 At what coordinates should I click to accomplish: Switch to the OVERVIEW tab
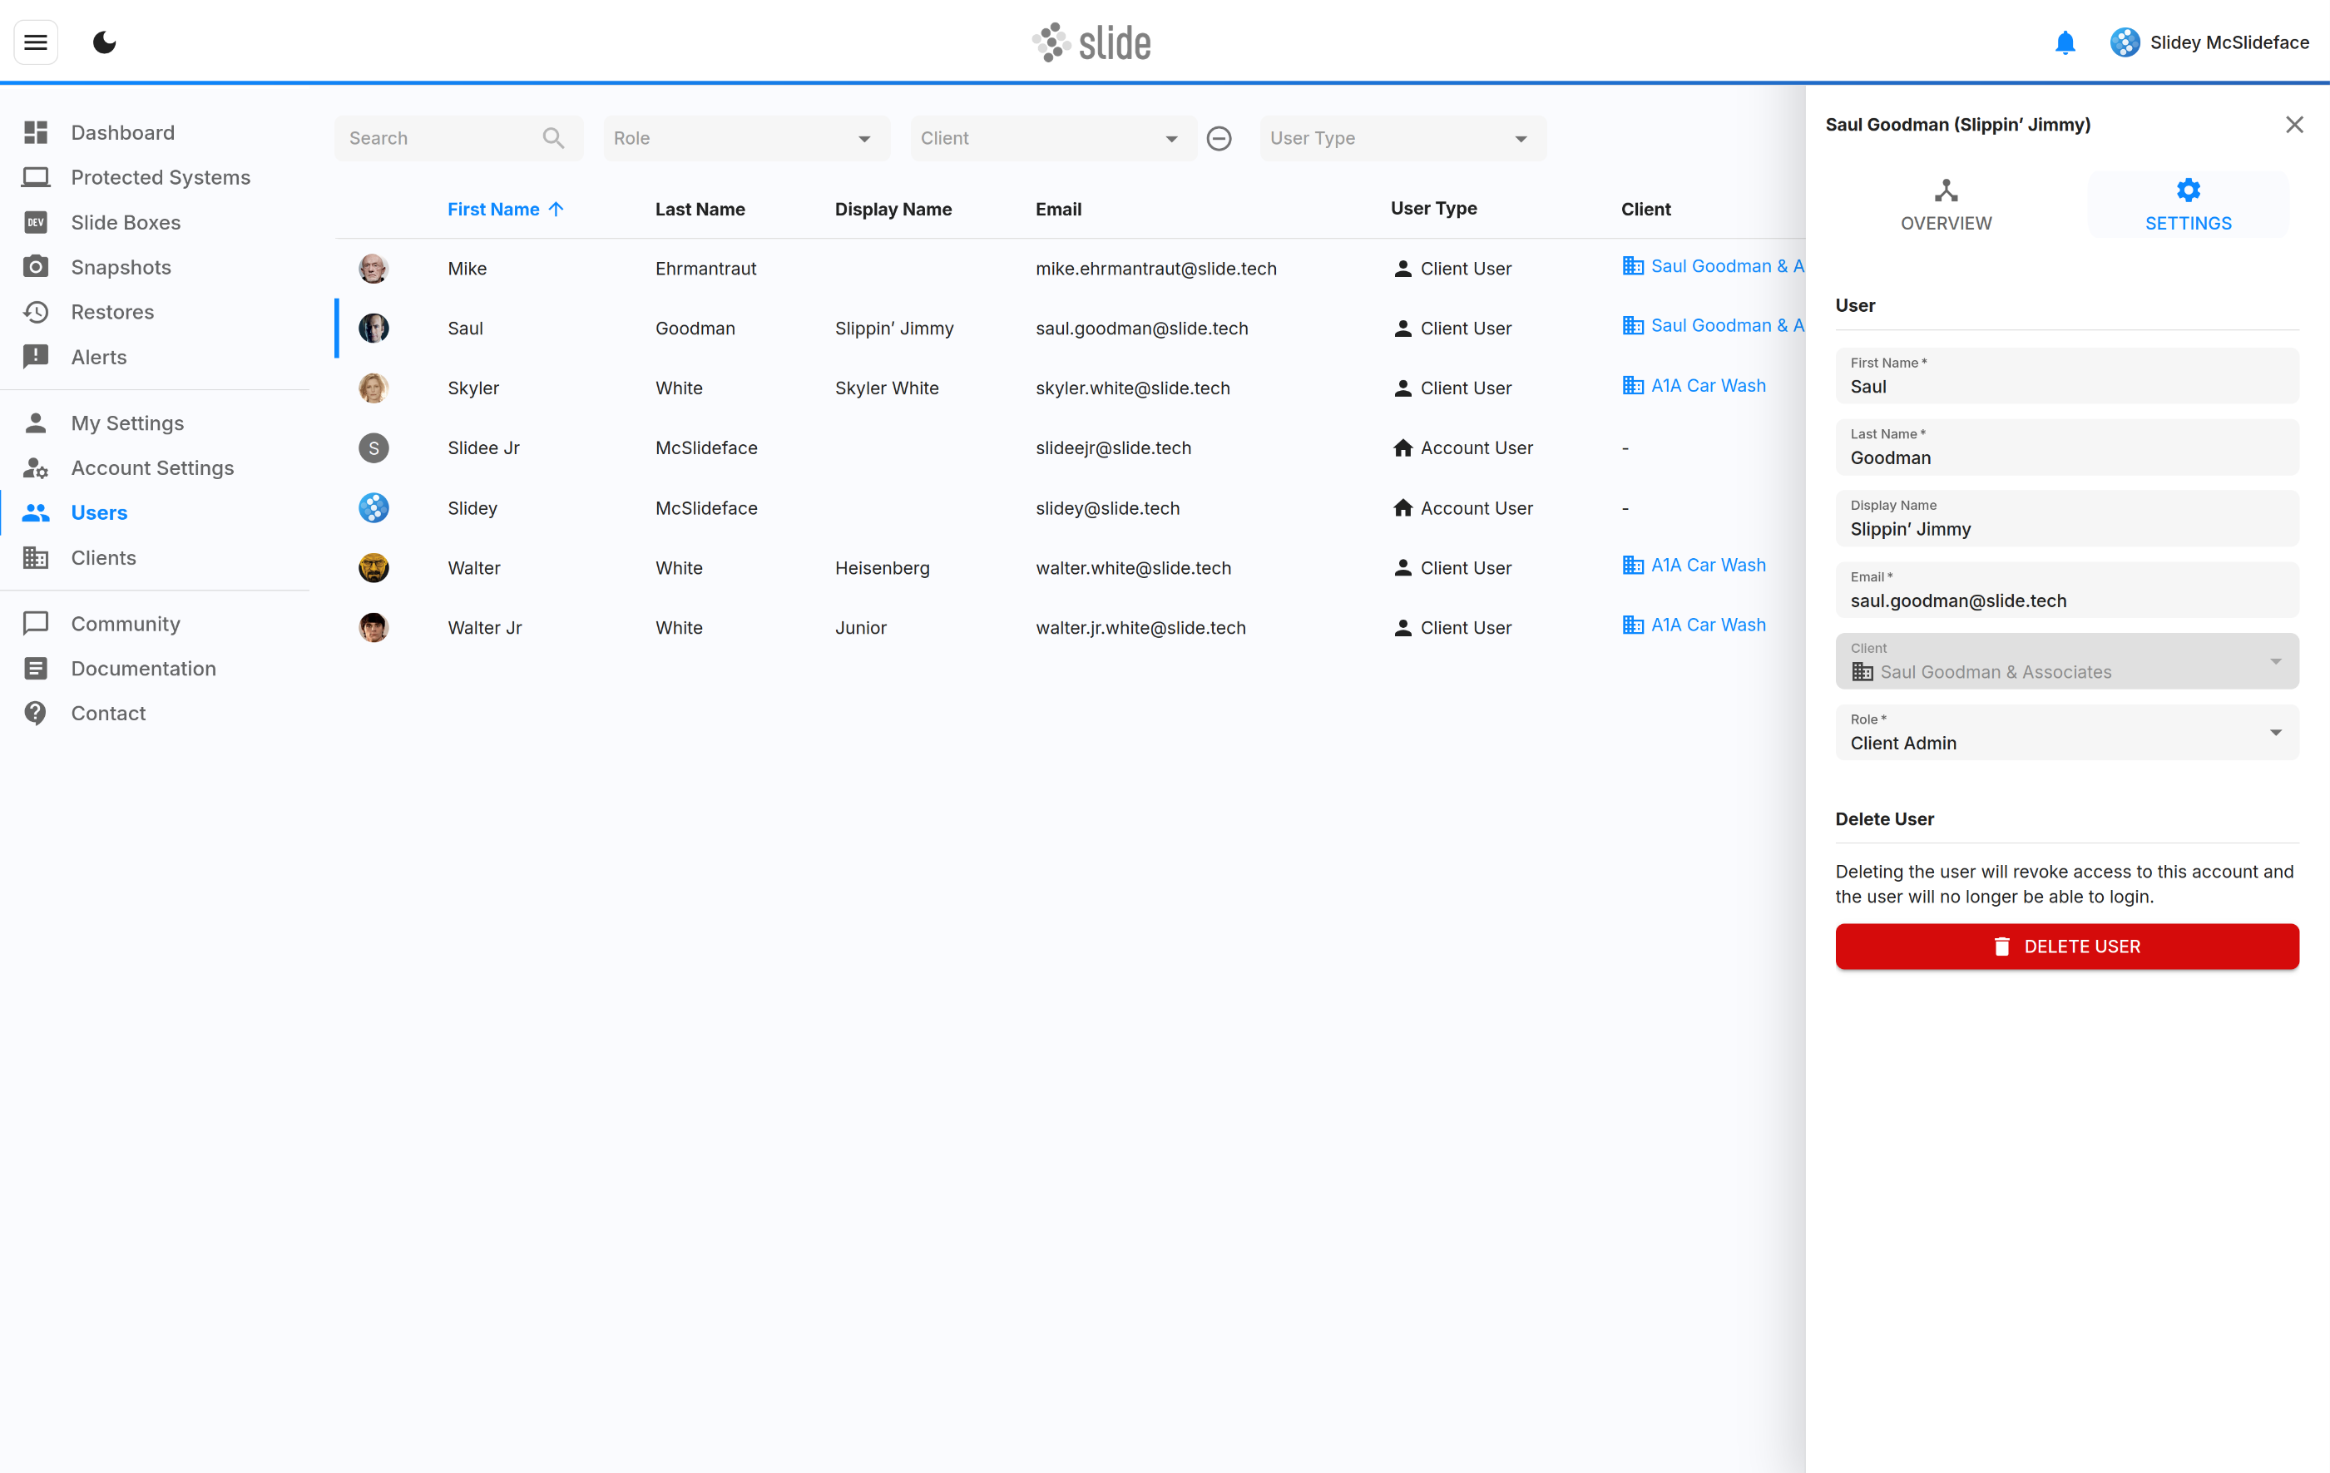(x=1946, y=205)
